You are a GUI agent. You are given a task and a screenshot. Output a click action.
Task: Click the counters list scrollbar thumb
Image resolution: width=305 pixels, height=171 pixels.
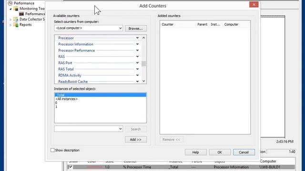144,64
